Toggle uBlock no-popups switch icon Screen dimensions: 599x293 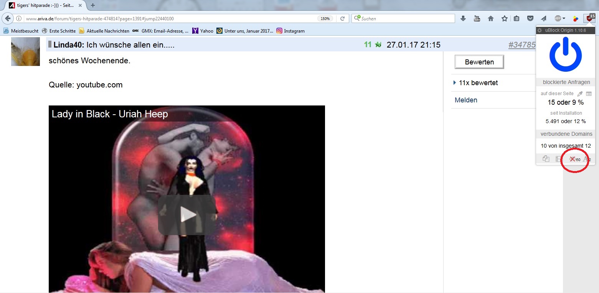pyautogui.click(x=546, y=159)
